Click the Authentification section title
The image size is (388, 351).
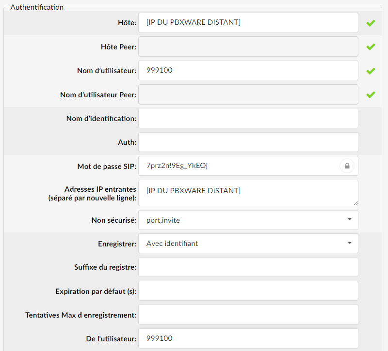coord(37,7)
